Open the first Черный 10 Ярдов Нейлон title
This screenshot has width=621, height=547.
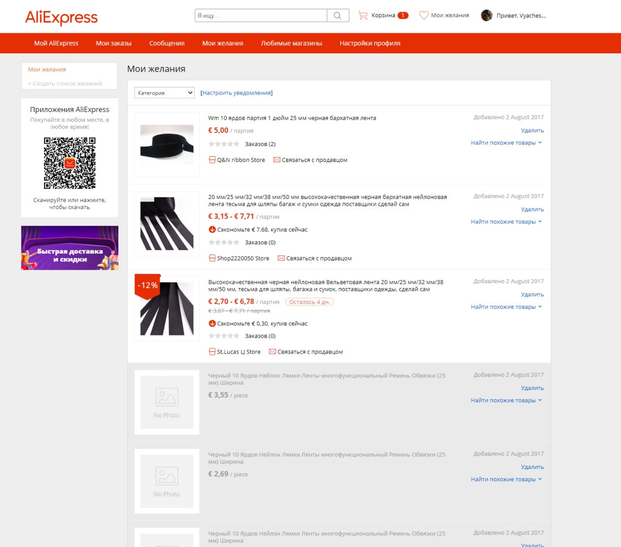click(327, 379)
